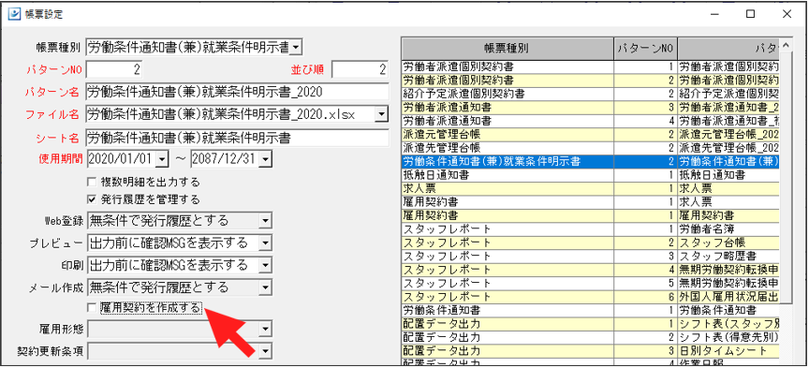
Task: Select the スタッフ略歴書 cell
Action: click(x=728, y=256)
